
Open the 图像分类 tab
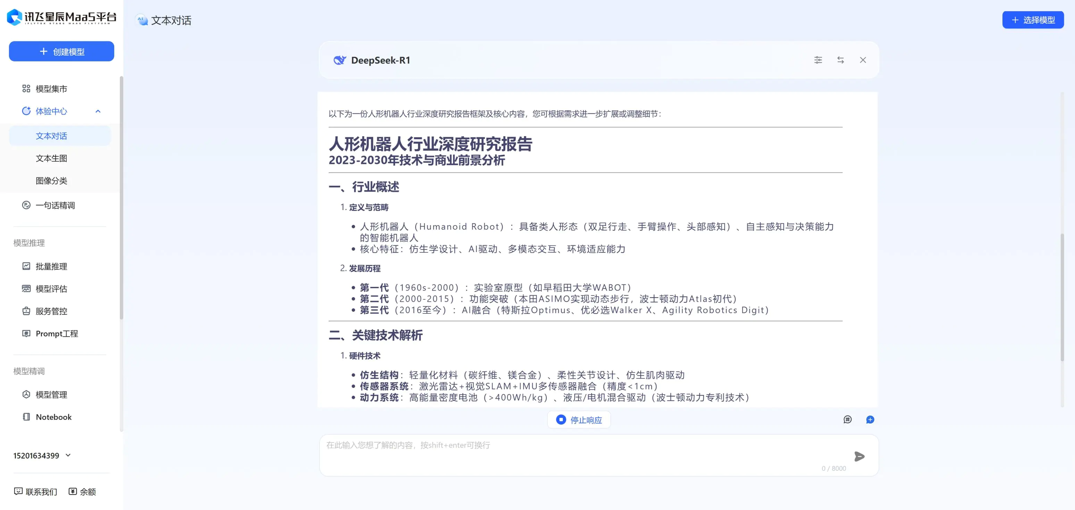coord(52,180)
